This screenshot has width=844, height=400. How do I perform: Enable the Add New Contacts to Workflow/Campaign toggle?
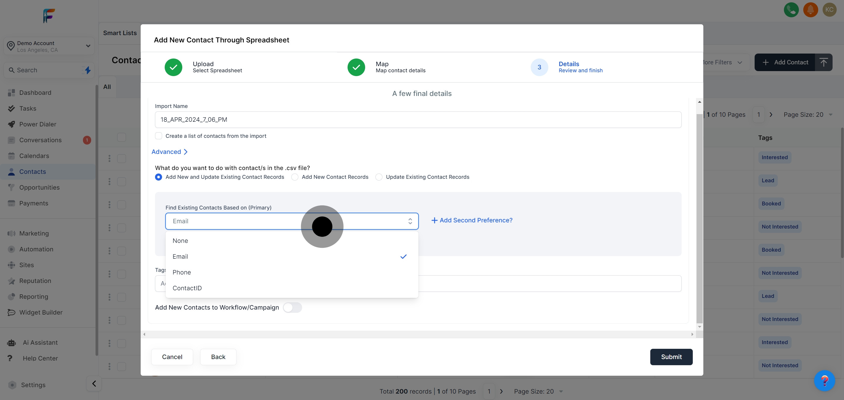[x=292, y=308]
